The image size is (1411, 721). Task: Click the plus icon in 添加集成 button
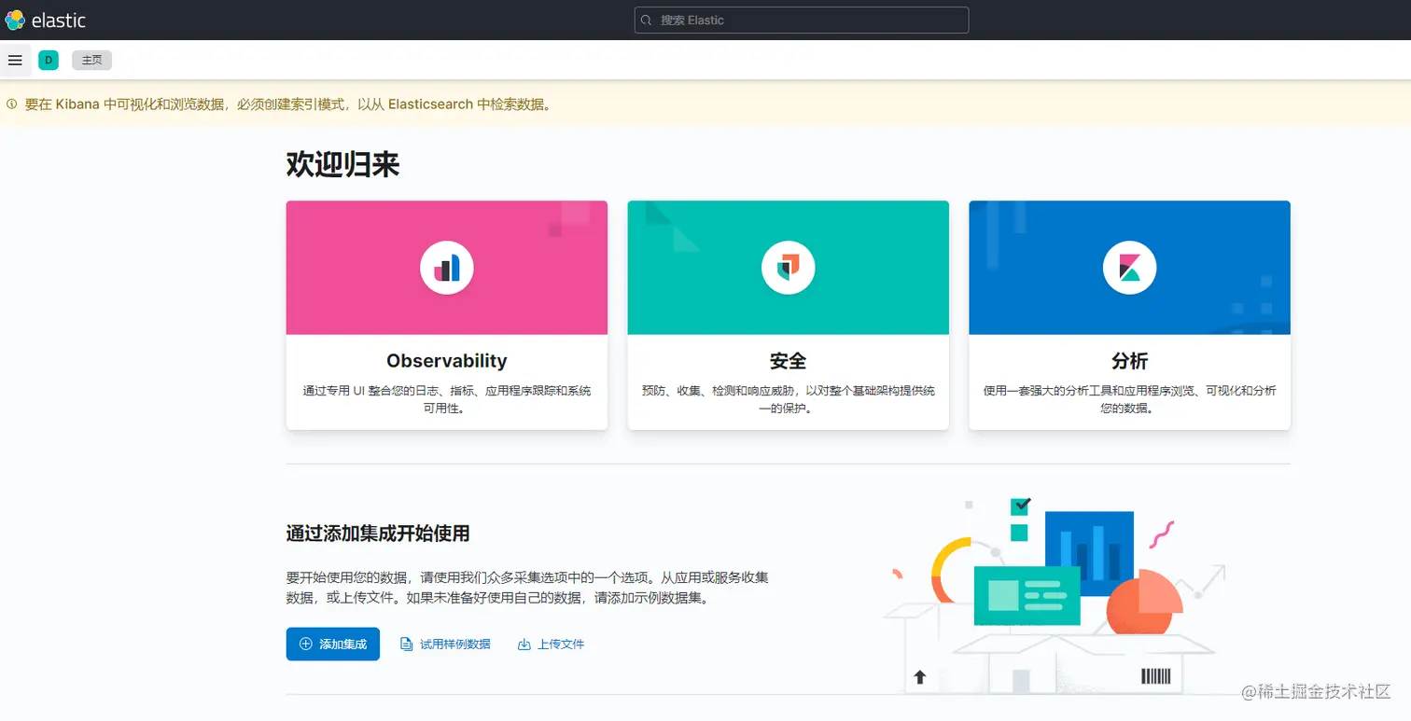tap(305, 644)
